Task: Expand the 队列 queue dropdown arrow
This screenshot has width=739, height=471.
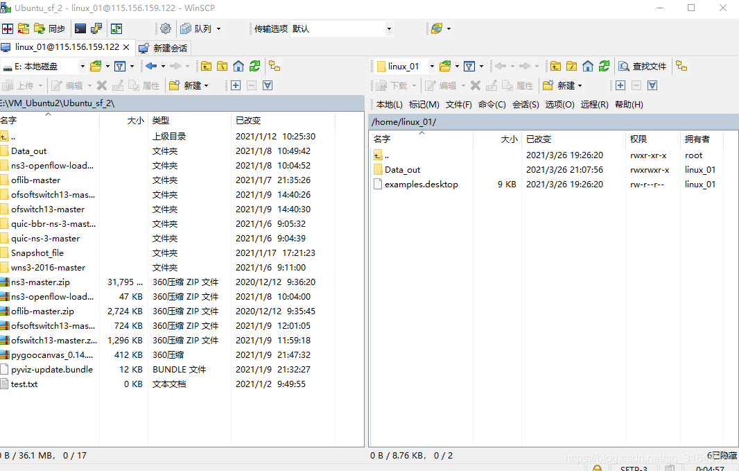Action: click(x=218, y=28)
